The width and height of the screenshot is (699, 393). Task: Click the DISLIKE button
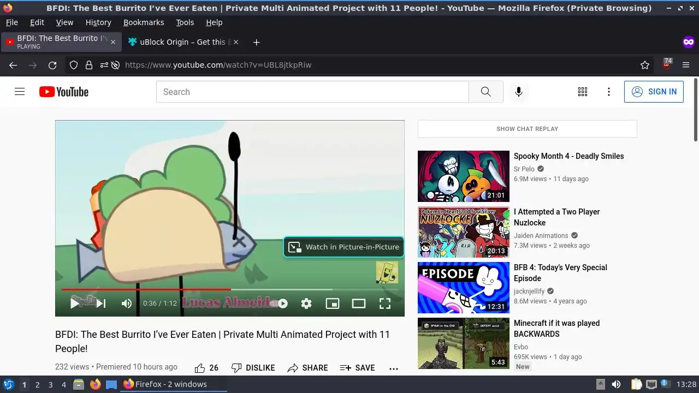[x=253, y=368]
